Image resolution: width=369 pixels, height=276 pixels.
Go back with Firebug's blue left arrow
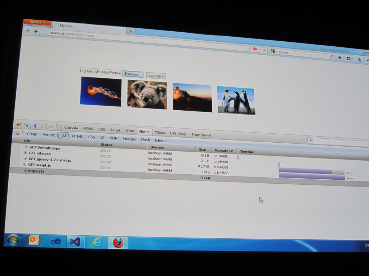click(35, 126)
